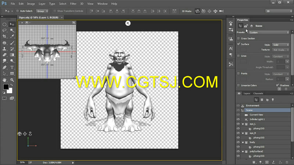294x165 pixels.
Task: Select the Pen tool
Action: tap(4, 67)
